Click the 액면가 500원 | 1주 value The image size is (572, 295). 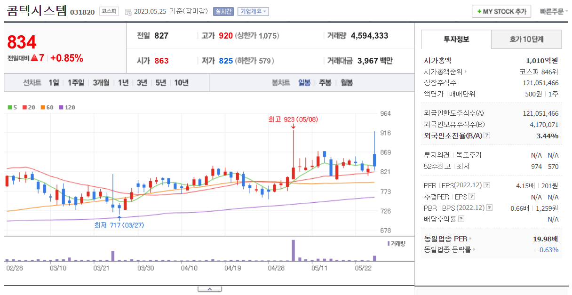click(542, 94)
